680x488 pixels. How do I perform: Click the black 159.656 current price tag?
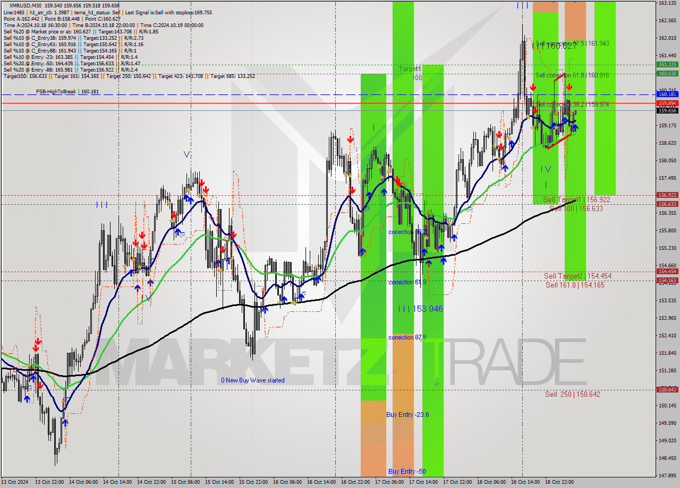667,110
